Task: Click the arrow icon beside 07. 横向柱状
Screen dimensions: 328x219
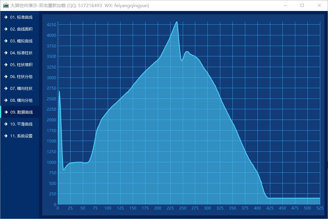Action: 6,88
